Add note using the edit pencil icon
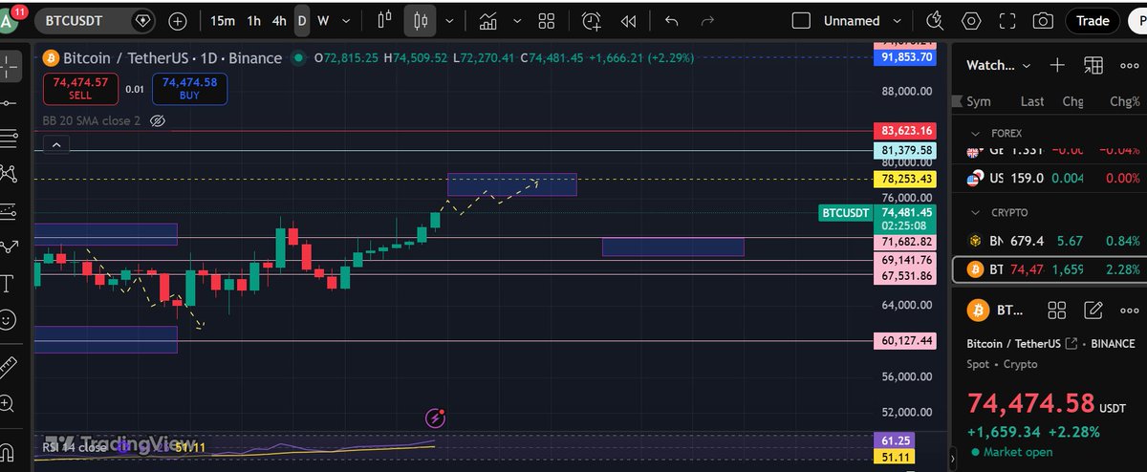The height and width of the screenshot is (472, 1147). [x=1093, y=310]
